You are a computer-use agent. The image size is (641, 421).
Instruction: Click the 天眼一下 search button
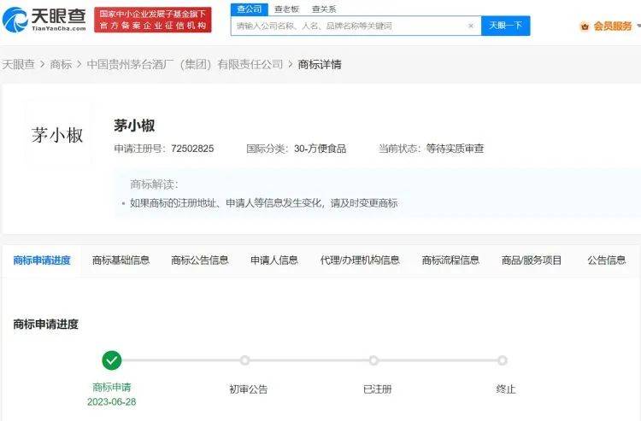506,26
